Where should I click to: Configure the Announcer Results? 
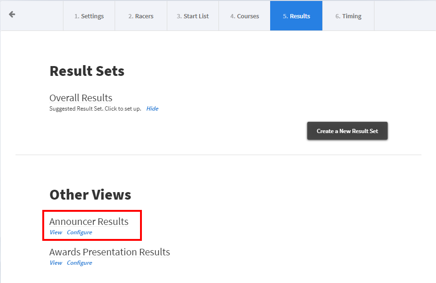click(79, 232)
